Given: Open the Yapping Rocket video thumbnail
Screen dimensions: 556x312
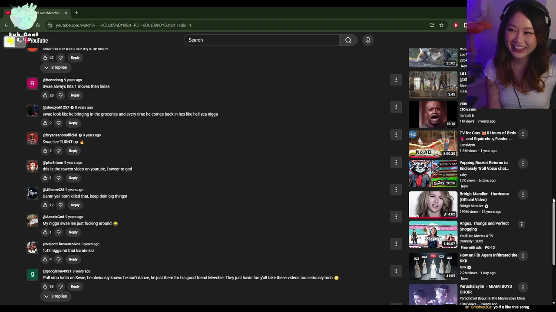Looking at the screenshot, I should (433, 173).
